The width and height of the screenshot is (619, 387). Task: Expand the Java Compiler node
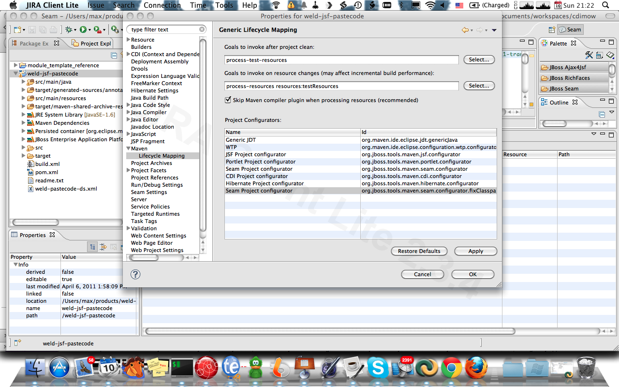point(129,112)
